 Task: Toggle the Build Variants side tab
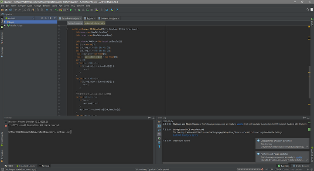pyautogui.click(x=2, y=139)
